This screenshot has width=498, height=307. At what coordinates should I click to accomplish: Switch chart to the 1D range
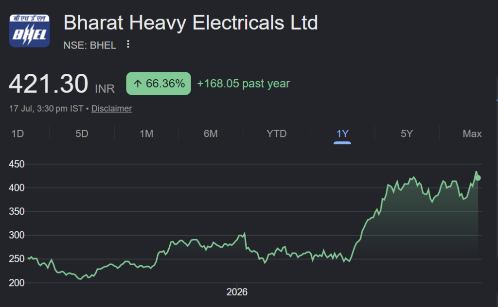tap(18, 134)
